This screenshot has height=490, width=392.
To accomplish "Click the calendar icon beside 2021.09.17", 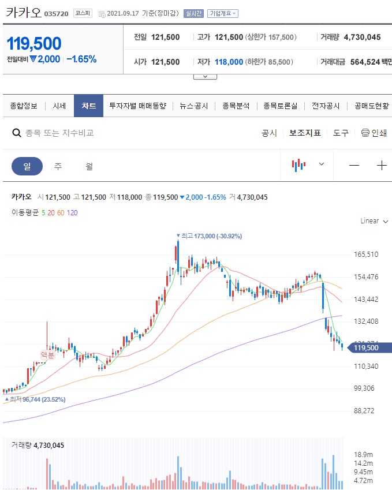I will [x=102, y=14].
